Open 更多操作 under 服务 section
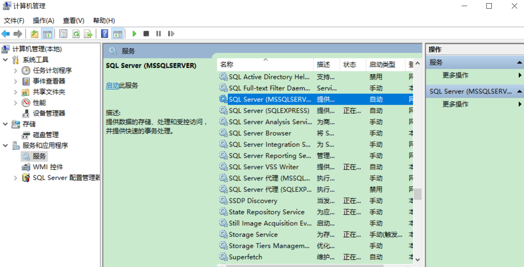Screen dimensions: 524x267 455,75
